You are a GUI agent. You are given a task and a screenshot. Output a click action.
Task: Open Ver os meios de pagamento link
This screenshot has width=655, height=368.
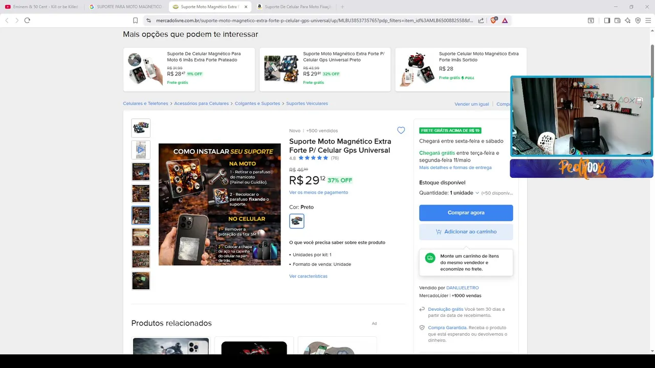318,192
